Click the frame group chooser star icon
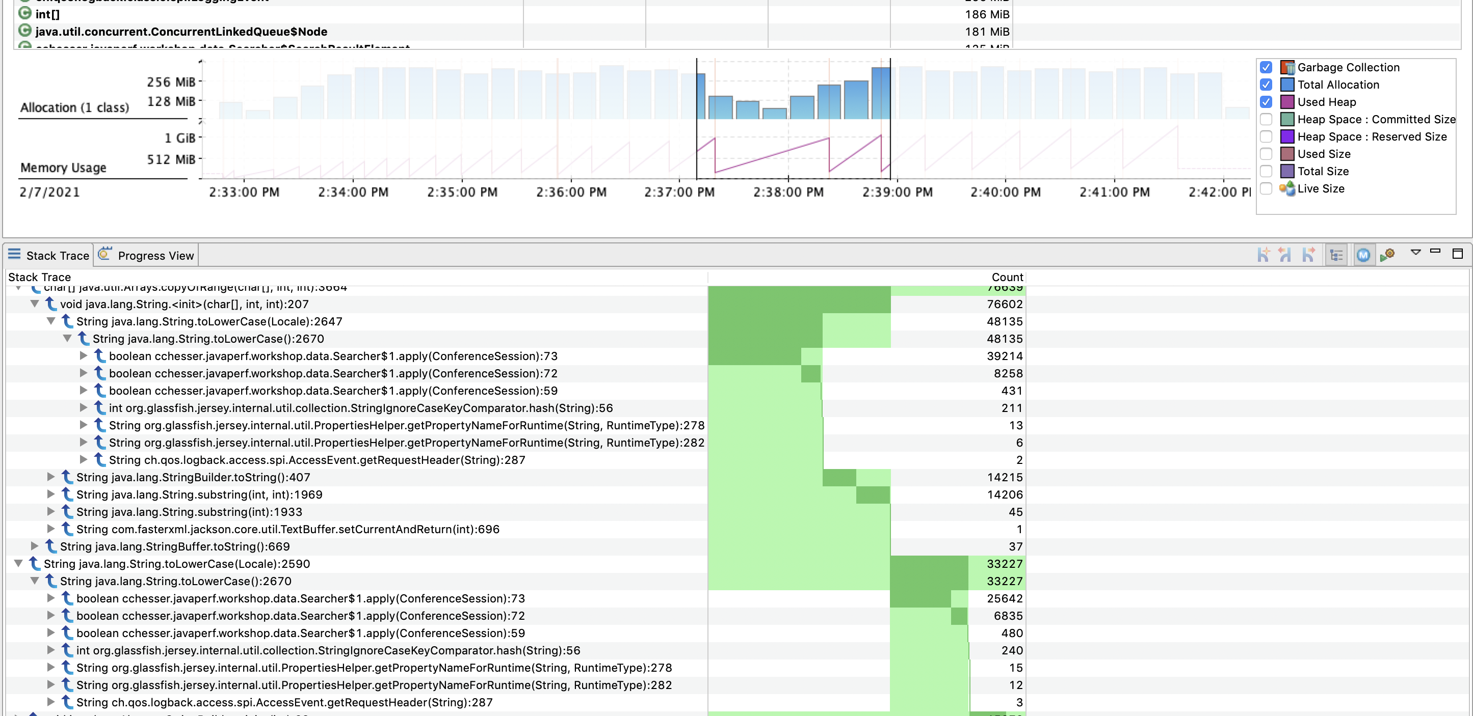This screenshot has width=1473, height=716. [1263, 255]
